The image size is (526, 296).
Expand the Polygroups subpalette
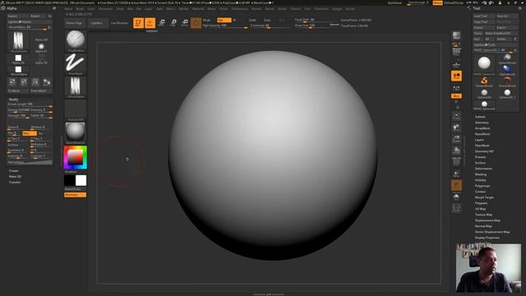point(482,186)
